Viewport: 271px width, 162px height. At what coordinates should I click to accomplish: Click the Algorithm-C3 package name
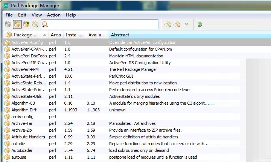tap(23, 103)
